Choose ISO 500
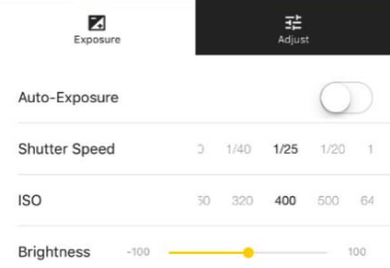Screen dimensions: 390x268 tap(328, 201)
